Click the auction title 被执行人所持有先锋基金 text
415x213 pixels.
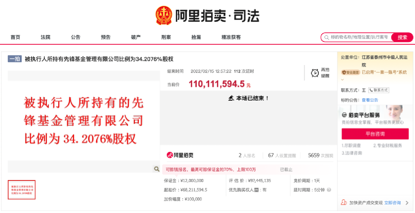point(99,59)
